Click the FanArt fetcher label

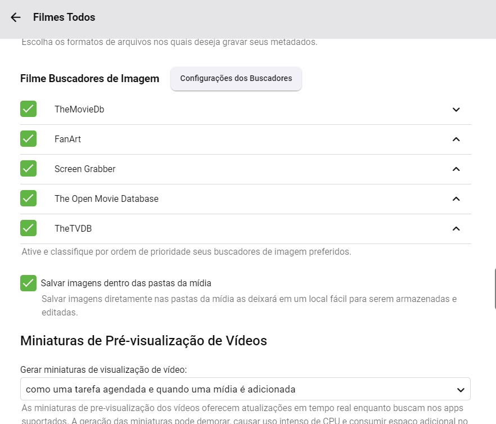pyautogui.click(x=68, y=139)
